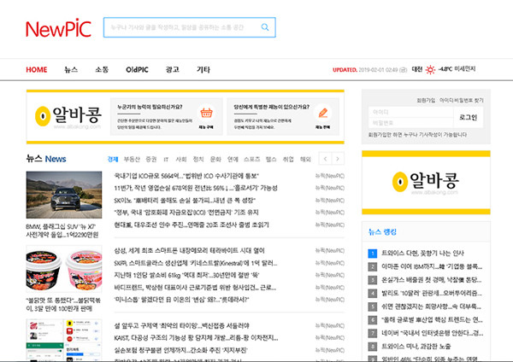The height and width of the screenshot is (362, 513).
Task: Select the 취업 news tab
Action: coord(288,159)
